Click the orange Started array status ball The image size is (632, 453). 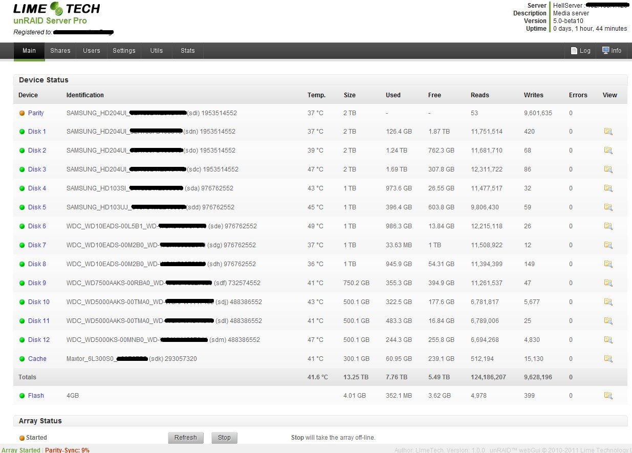pos(22,438)
